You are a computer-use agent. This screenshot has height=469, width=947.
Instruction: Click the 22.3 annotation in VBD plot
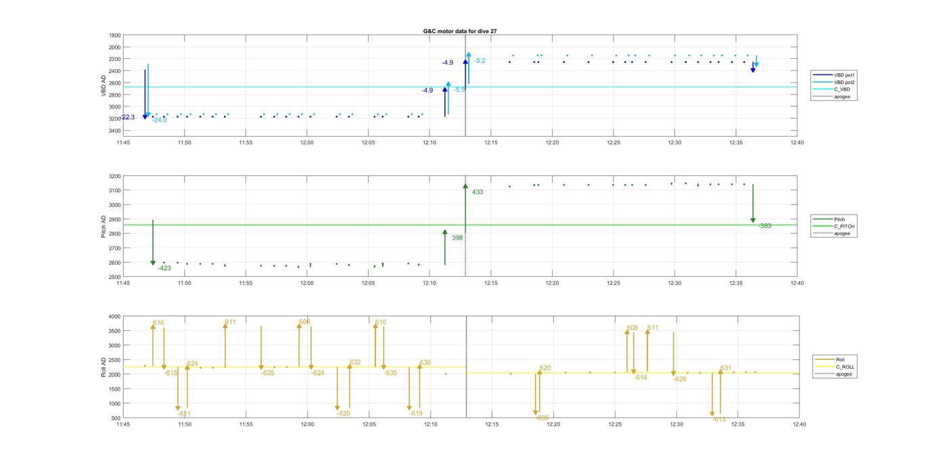click(x=128, y=117)
